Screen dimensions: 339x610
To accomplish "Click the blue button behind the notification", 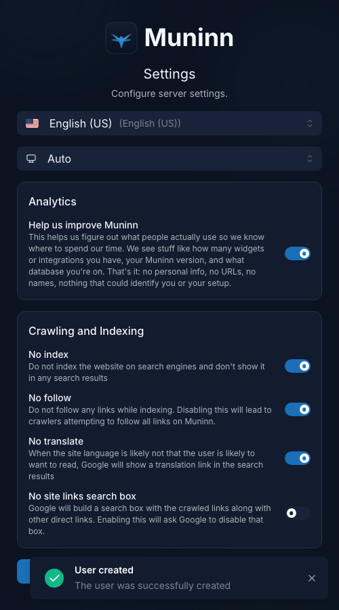I will click(23, 571).
